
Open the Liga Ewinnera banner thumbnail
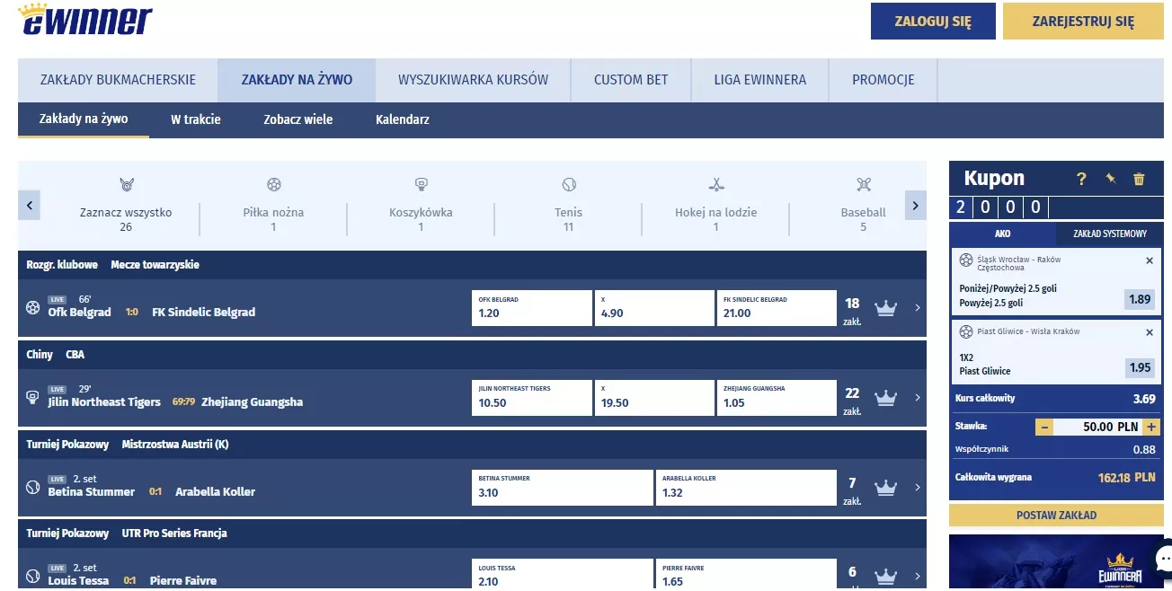pos(1056,562)
